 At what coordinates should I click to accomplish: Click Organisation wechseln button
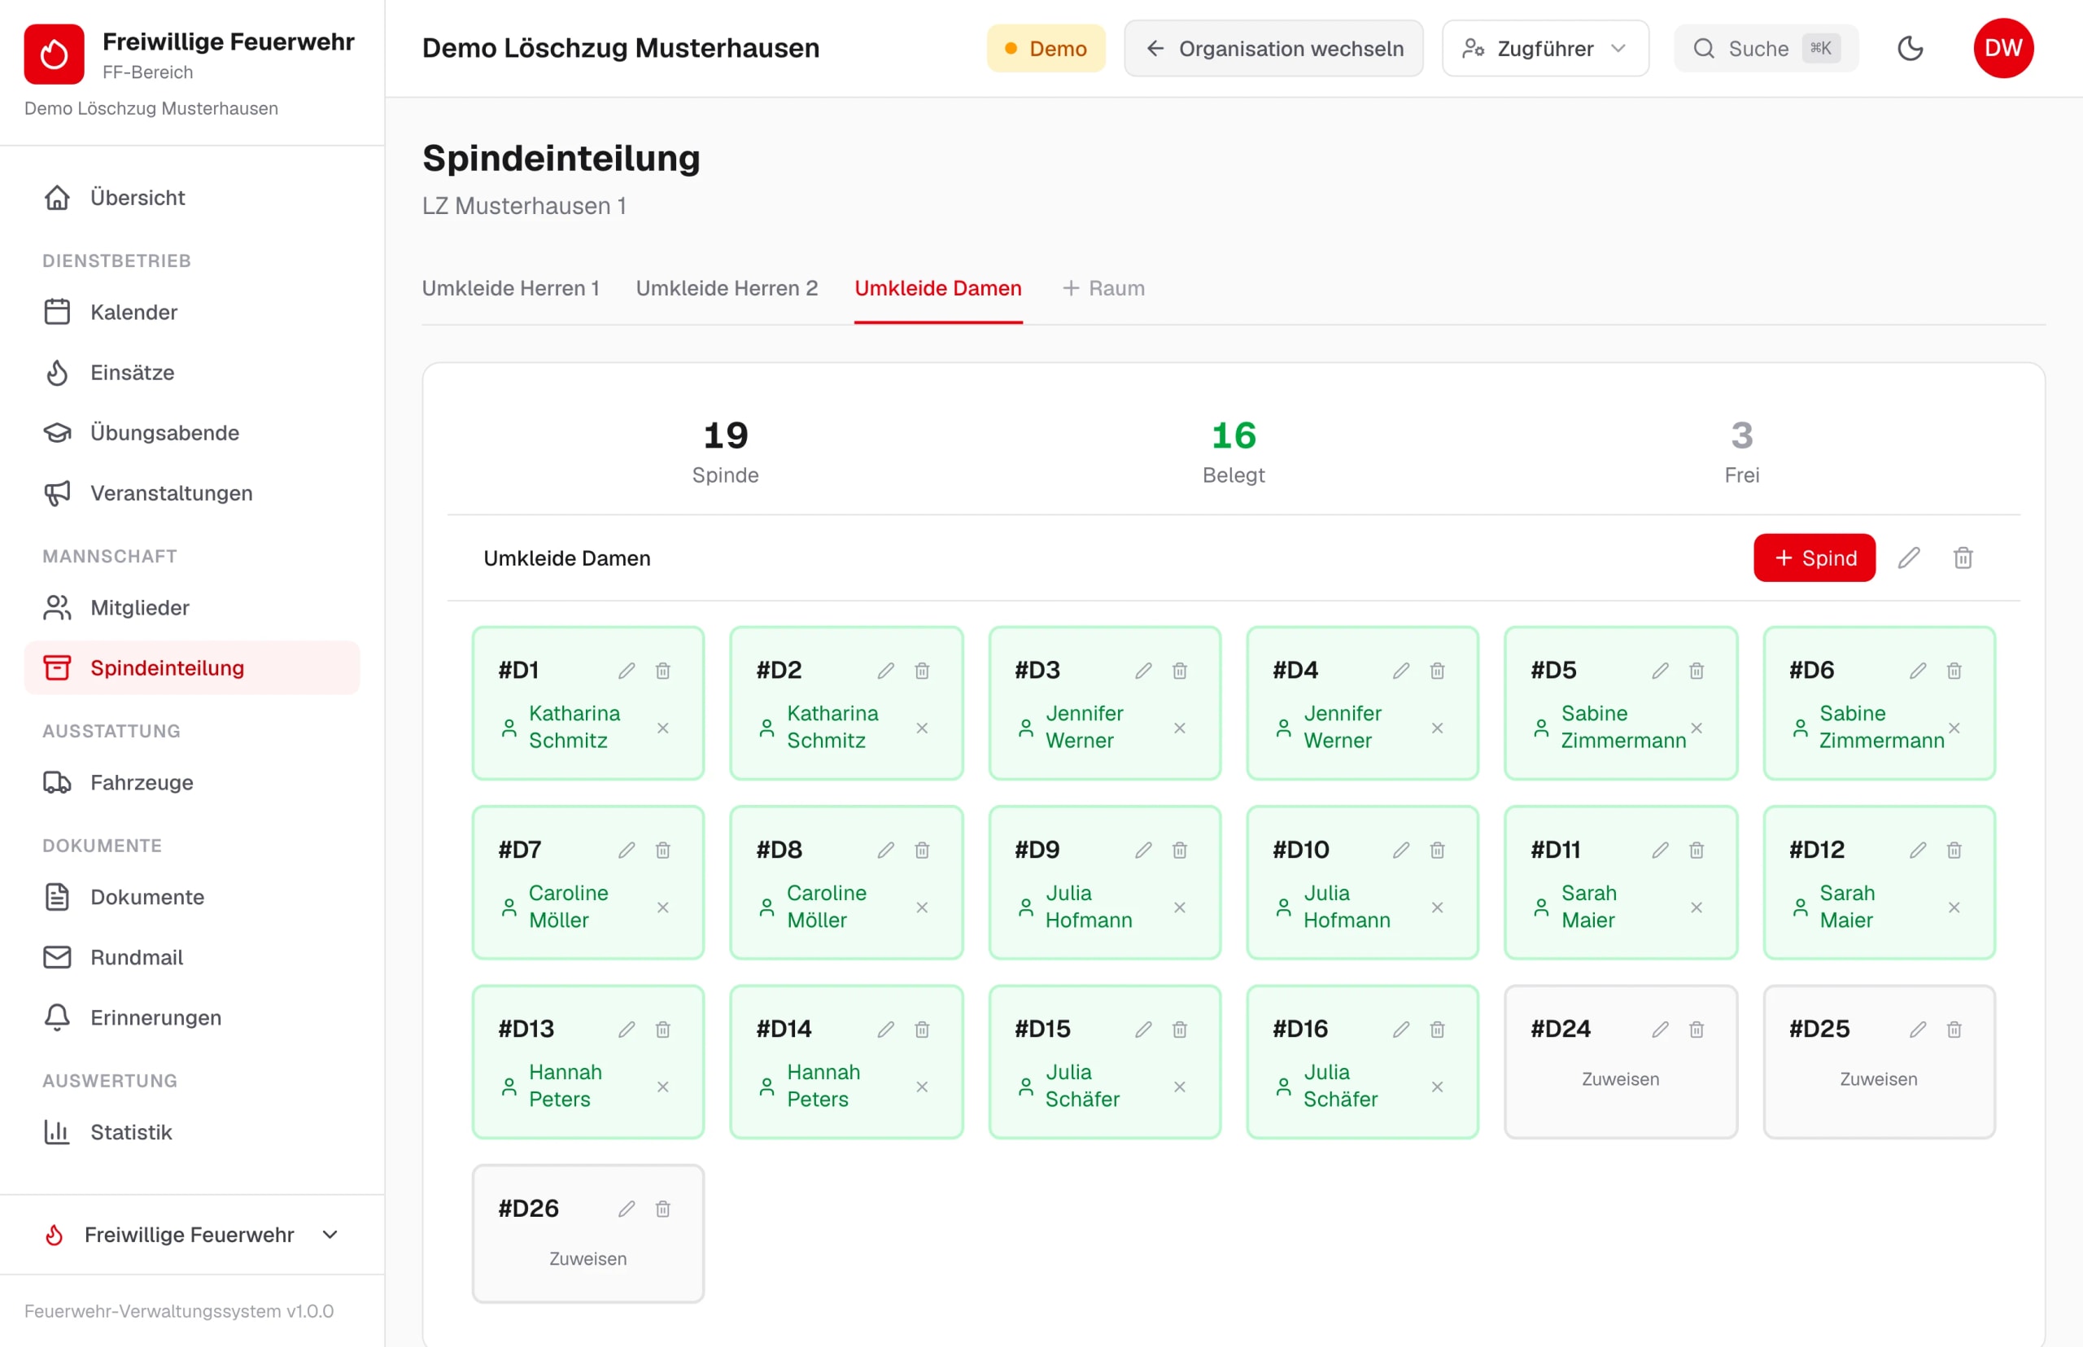1273,48
